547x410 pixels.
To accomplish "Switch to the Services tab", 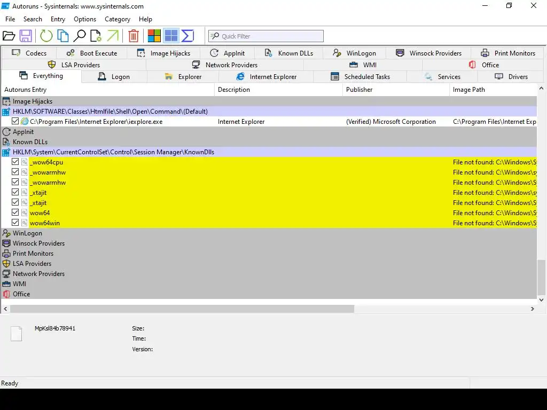I will 442,77.
